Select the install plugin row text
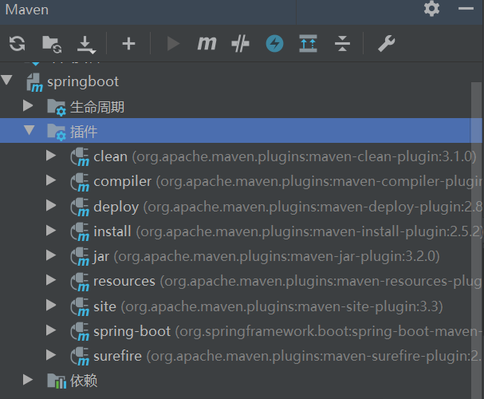The image size is (484, 399). coord(288,231)
